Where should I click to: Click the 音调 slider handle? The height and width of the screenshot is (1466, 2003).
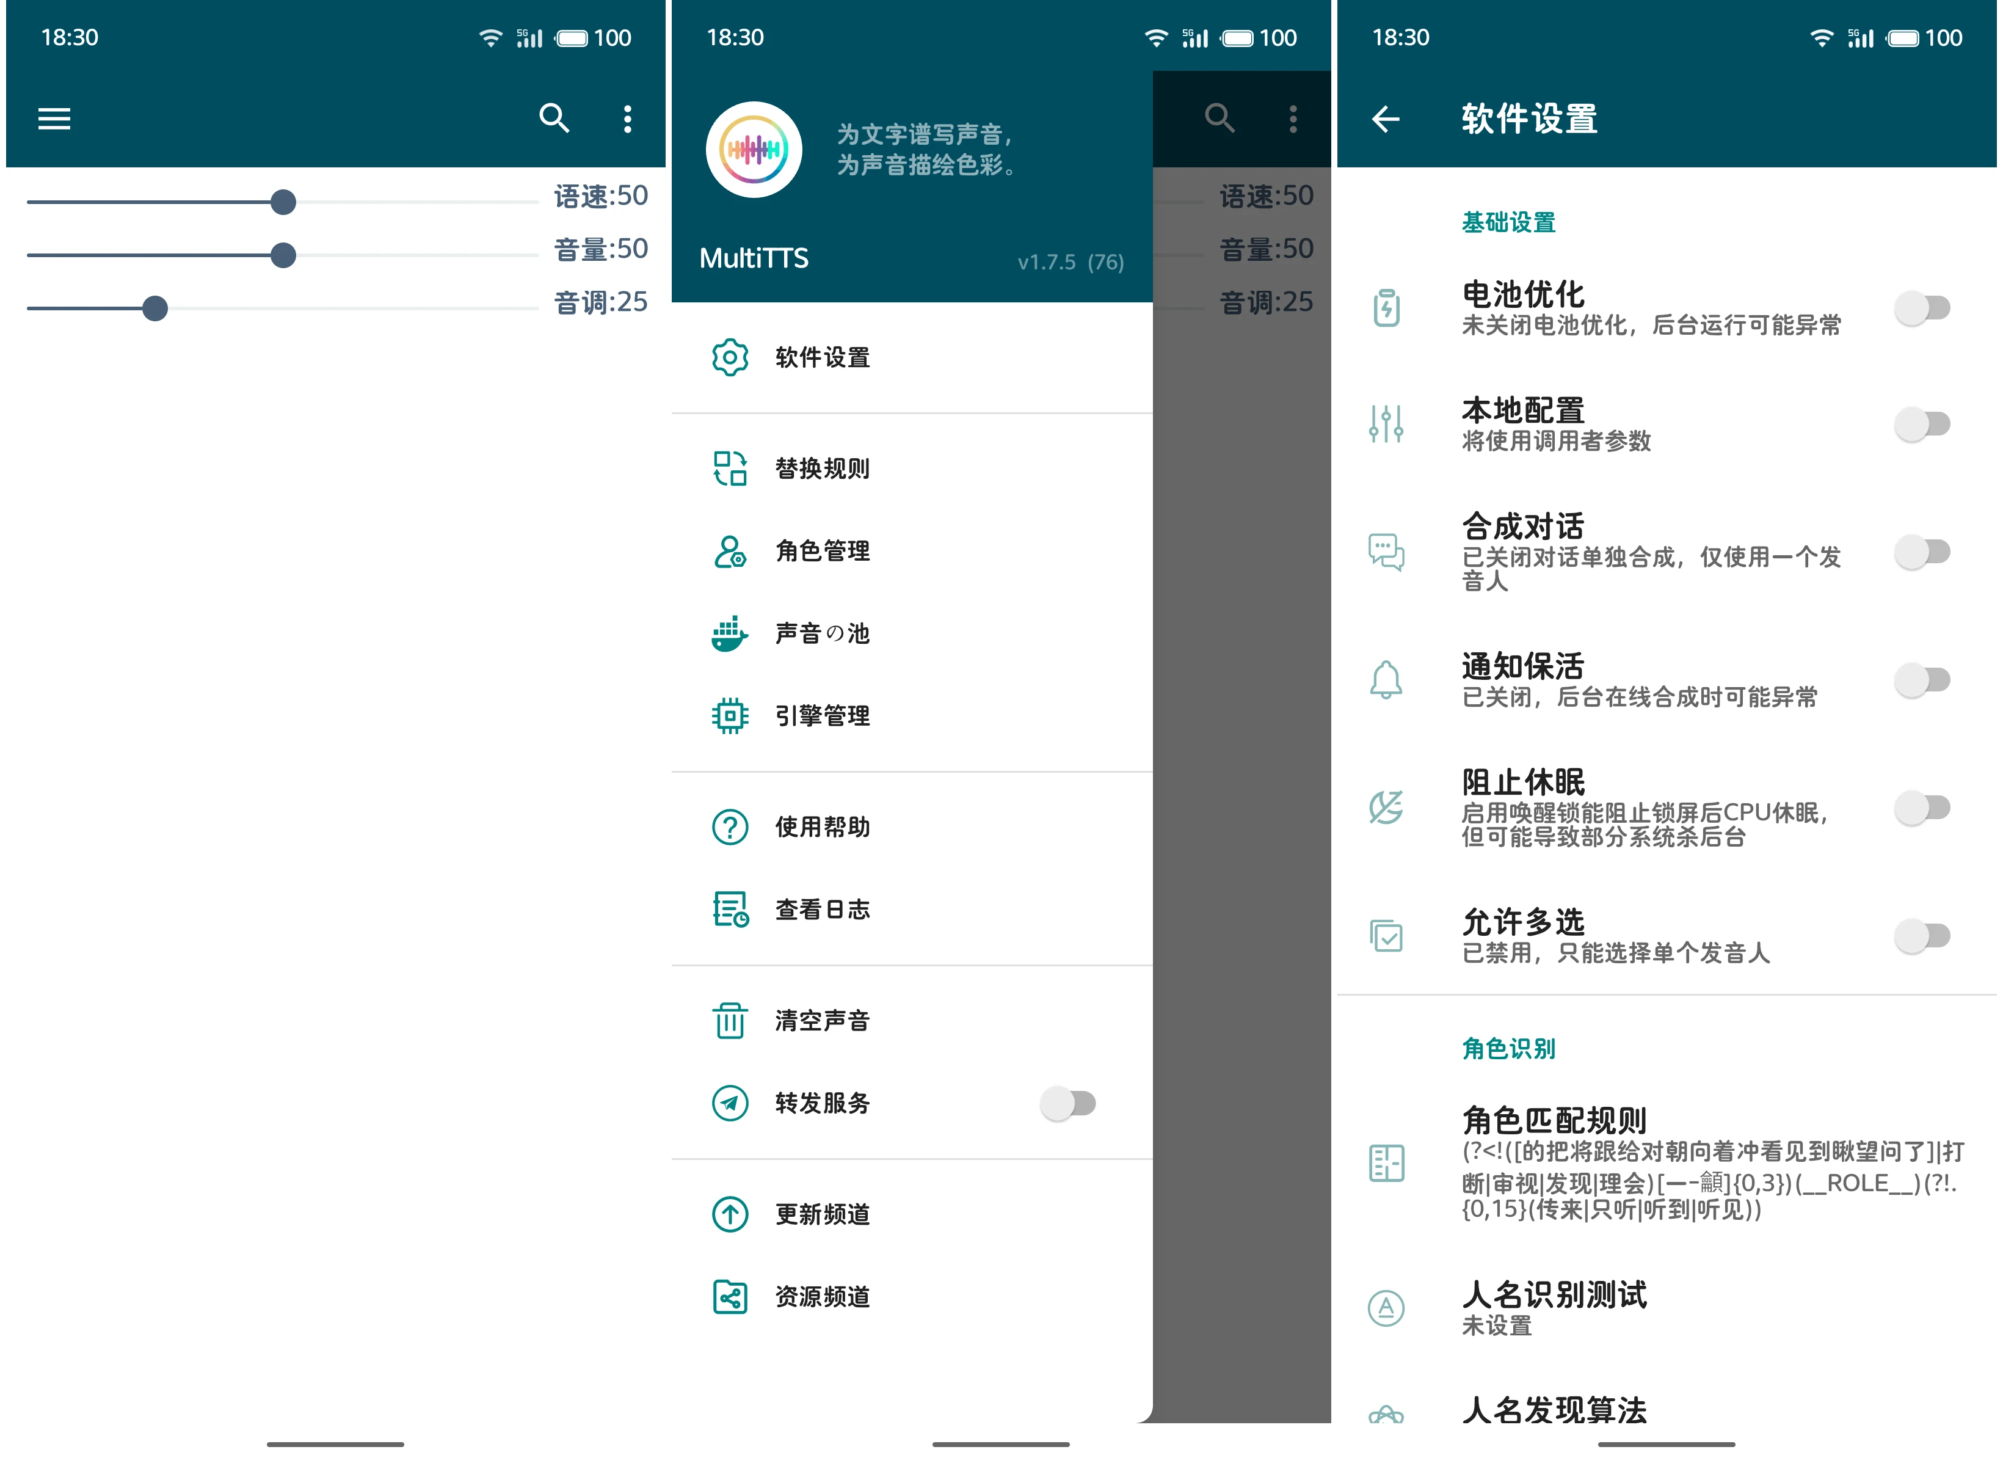point(155,309)
